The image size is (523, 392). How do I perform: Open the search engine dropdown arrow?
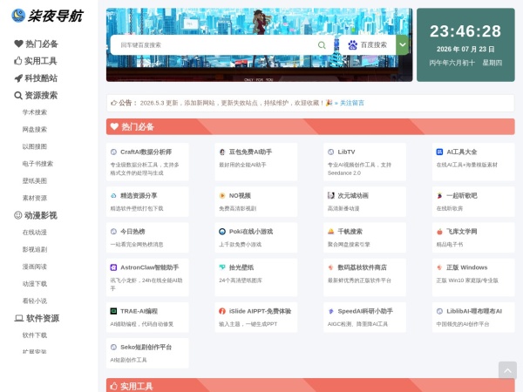pos(403,44)
